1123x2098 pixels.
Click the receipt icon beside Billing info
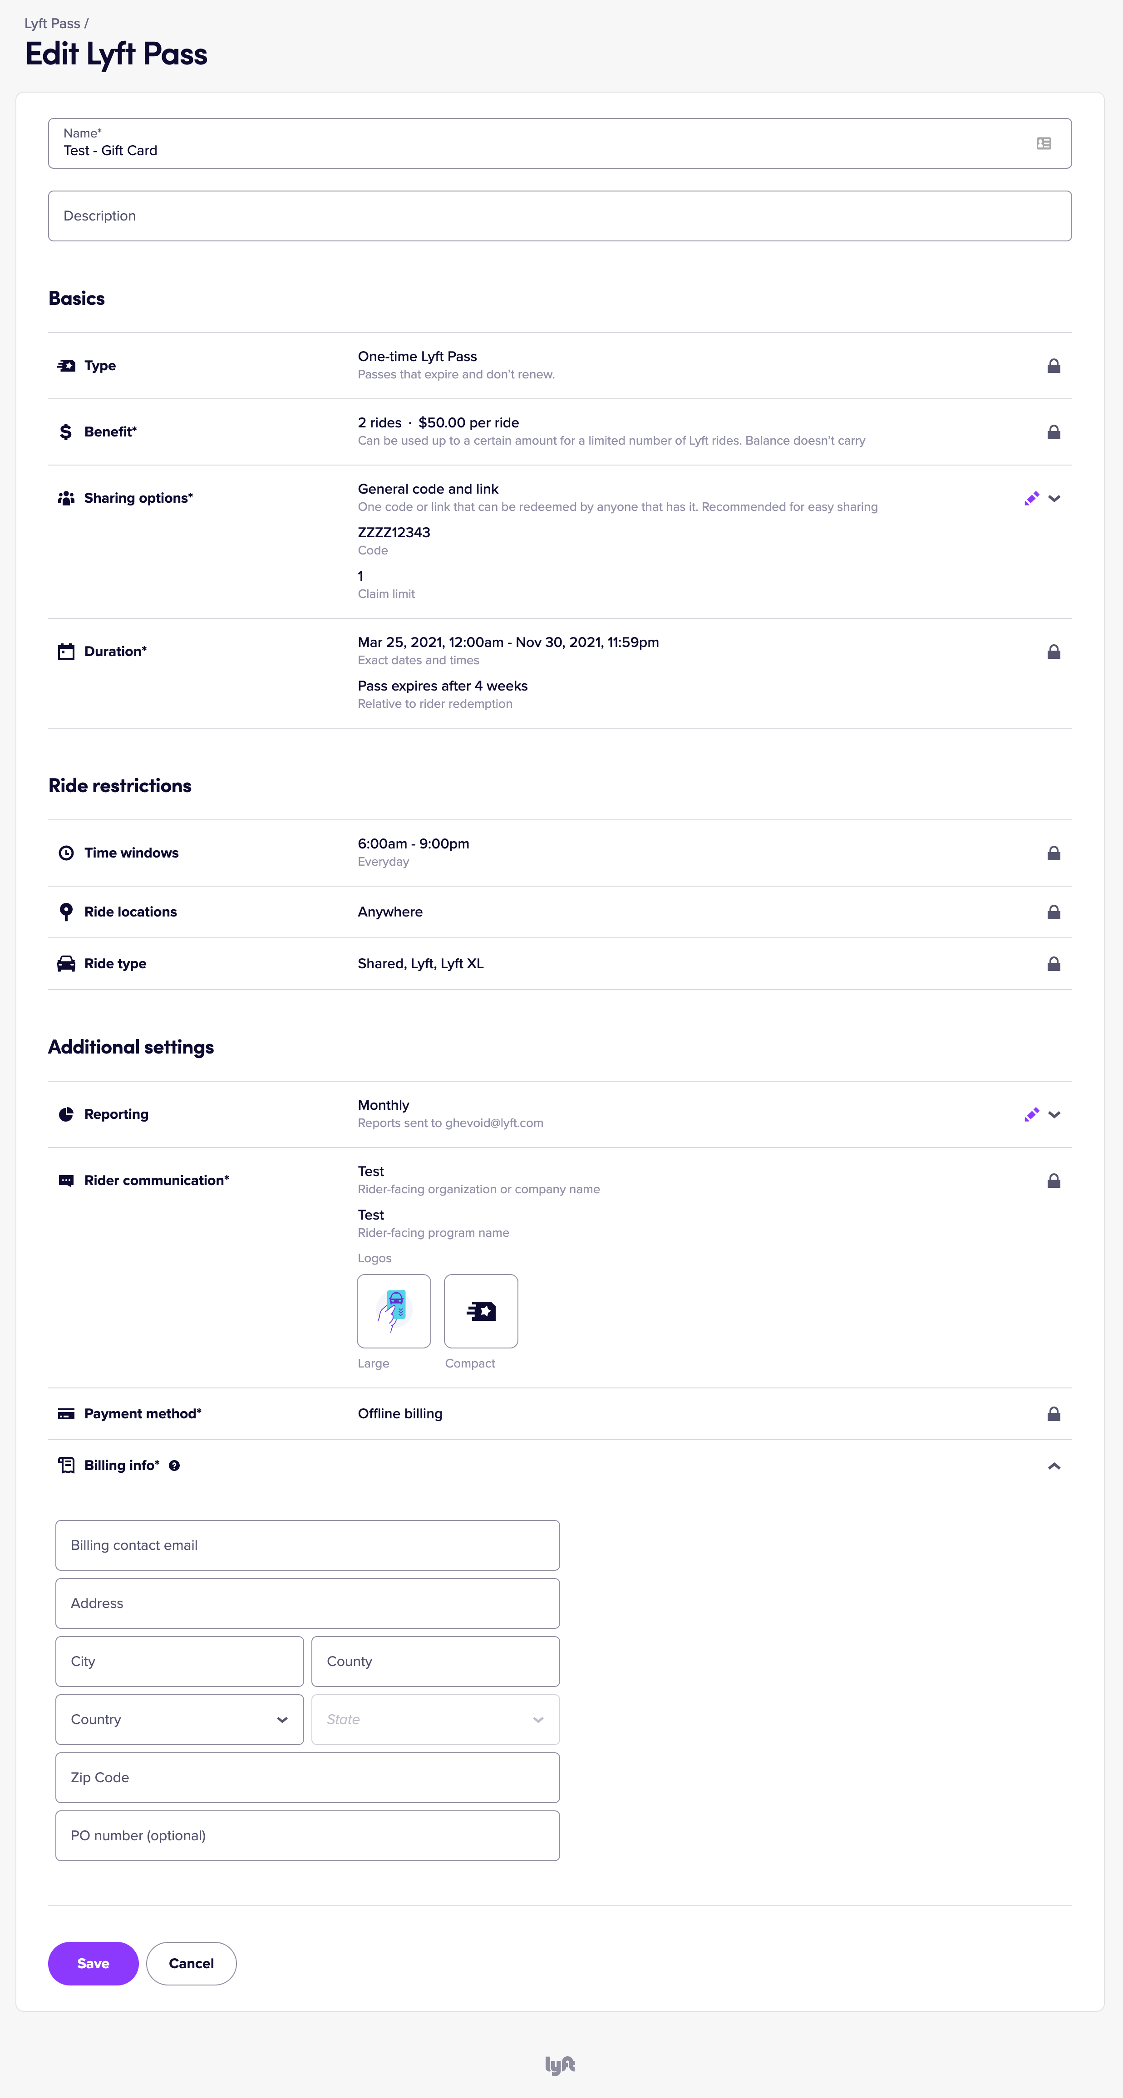tap(66, 1465)
